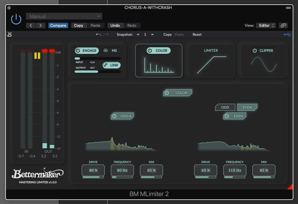
Task: Click the INPUT +1.4 value
Action: [x=92, y=62]
